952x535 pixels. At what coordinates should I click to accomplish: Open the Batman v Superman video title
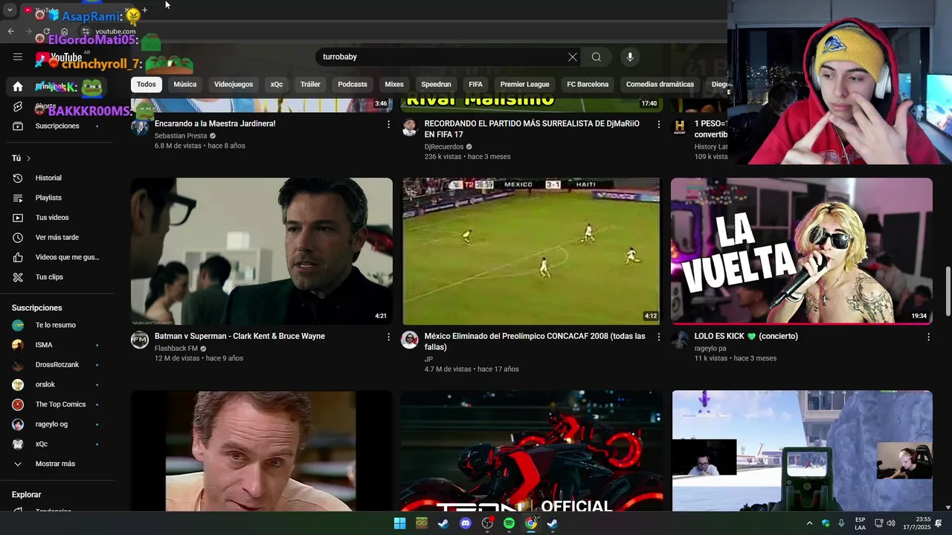click(239, 336)
